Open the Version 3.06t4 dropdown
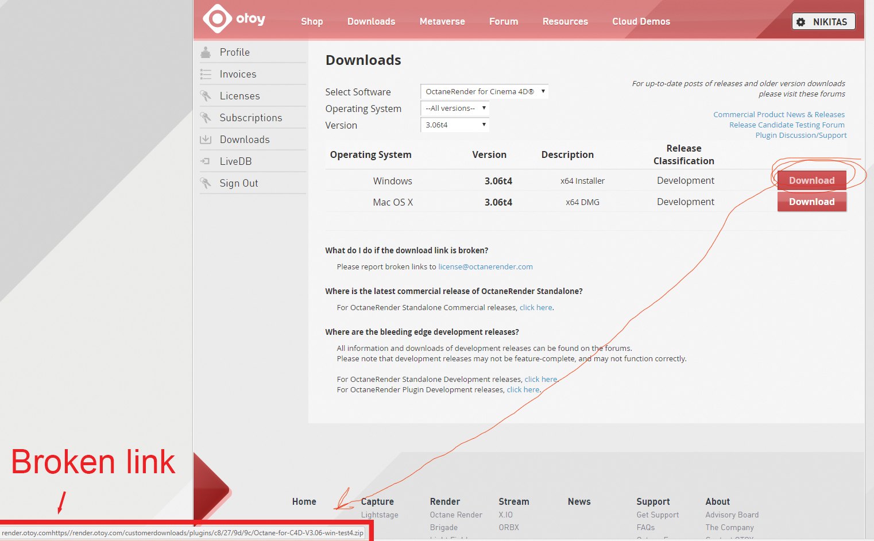Screen dimensions: 874x541 (455, 125)
